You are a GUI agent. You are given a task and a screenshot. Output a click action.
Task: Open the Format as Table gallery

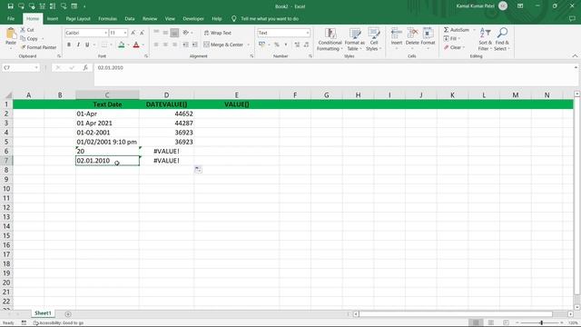pos(354,39)
